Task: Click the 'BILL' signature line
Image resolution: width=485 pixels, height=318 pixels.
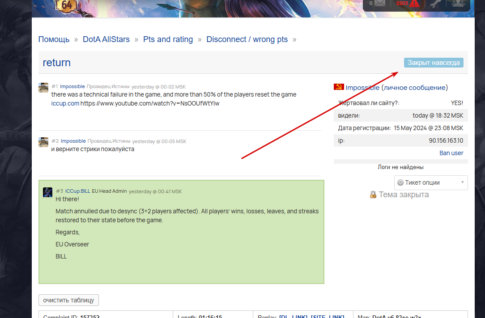Action: [61, 256]
